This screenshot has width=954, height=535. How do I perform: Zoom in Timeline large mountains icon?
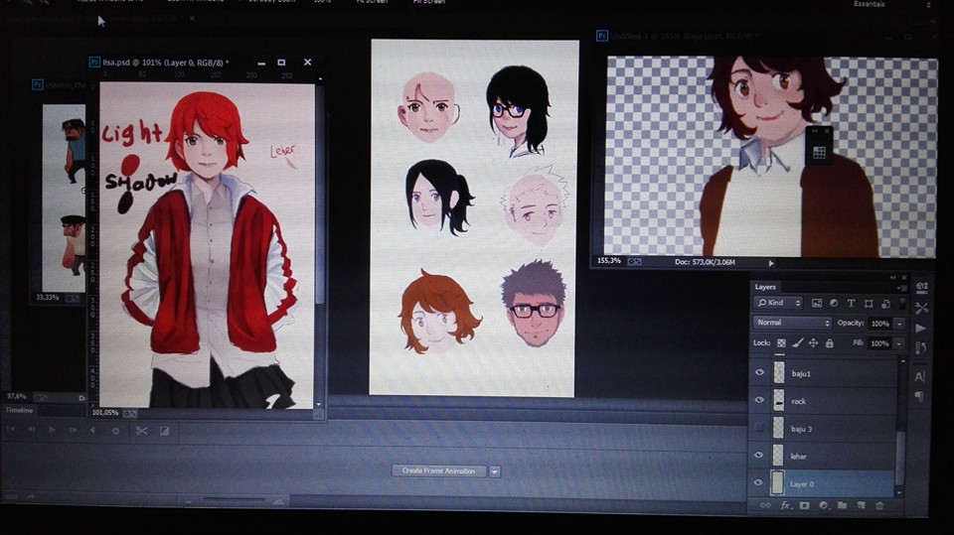click(x=278, y=501)
